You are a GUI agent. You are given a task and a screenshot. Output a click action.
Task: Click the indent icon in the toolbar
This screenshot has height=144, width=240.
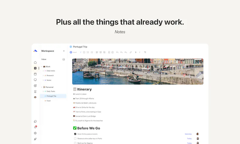coord(112,52)
